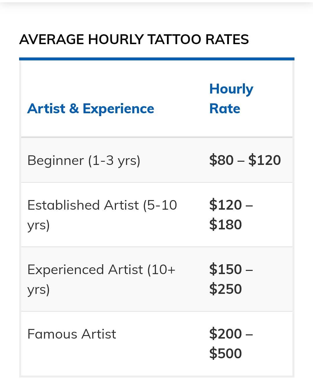Image resolution: width=313 pixels, height=392 pixels.
Task: Click the blue divider line under the title
Action: tap(156, 59)
